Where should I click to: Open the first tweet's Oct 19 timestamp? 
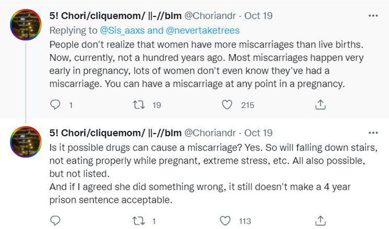click(258, 16)
